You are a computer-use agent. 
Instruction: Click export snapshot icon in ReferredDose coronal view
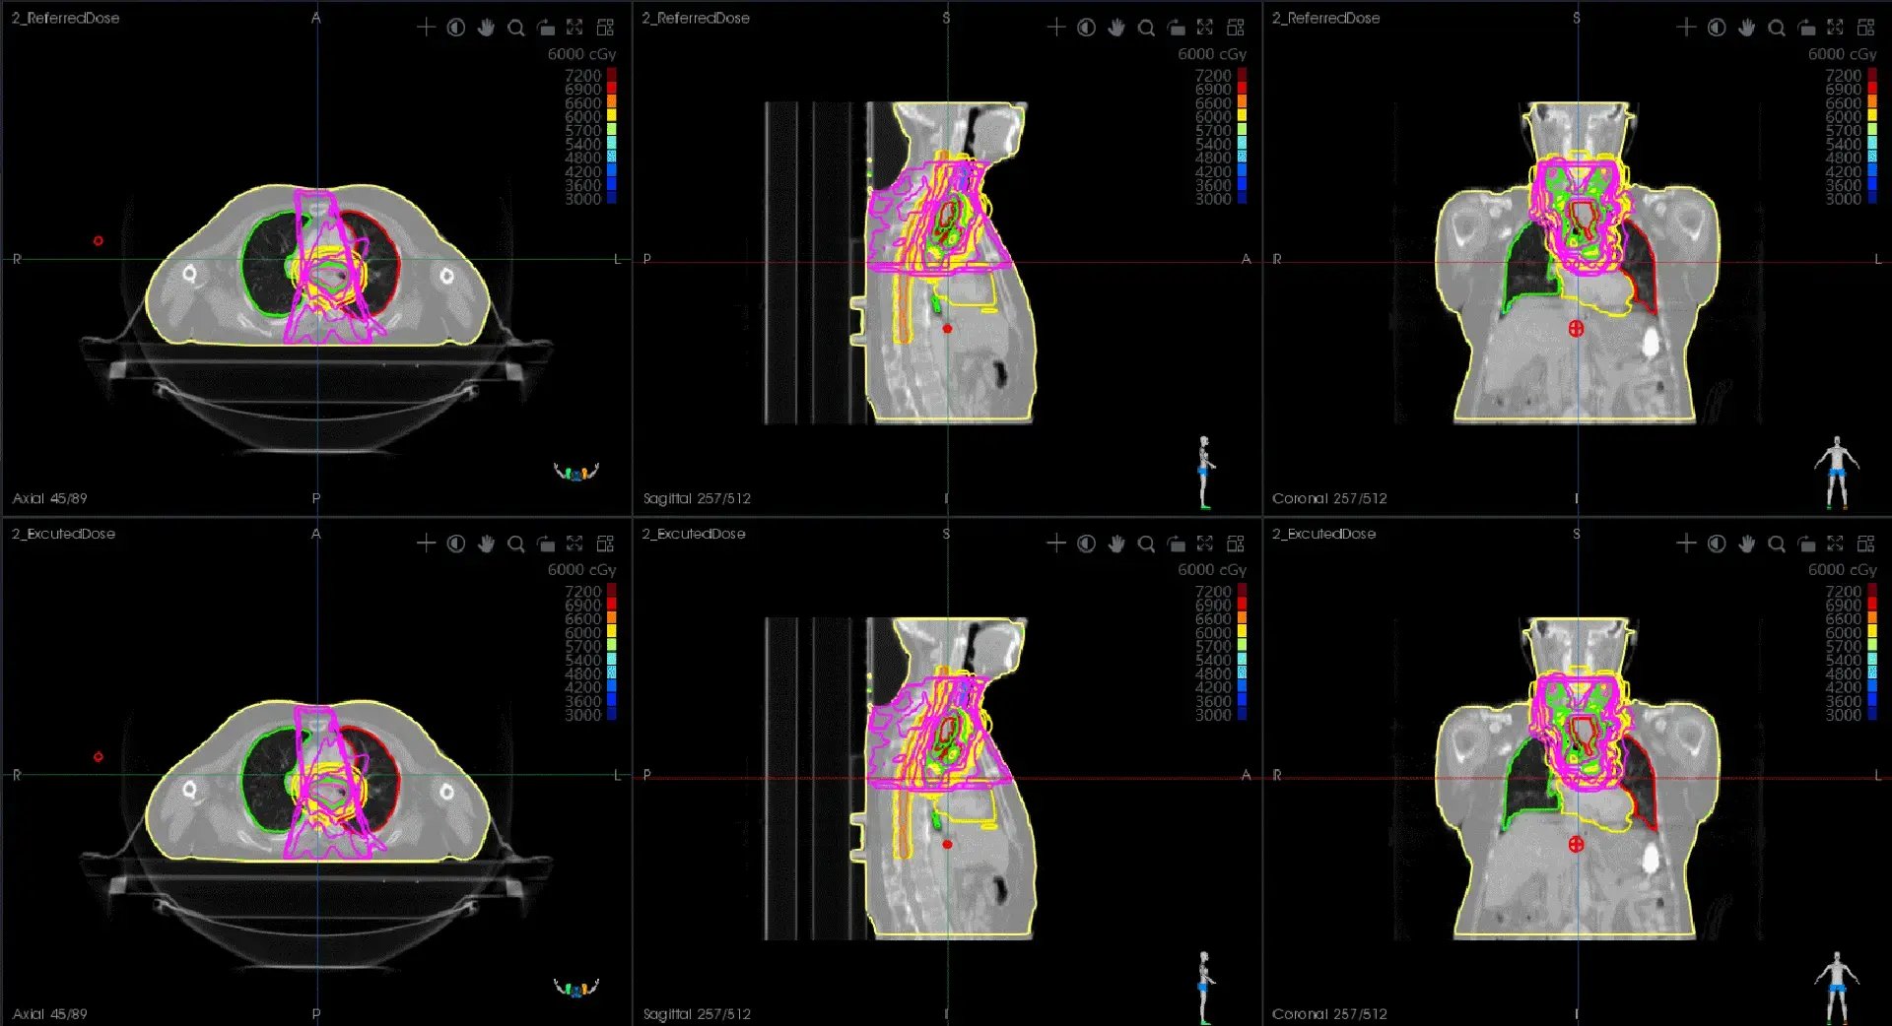tap(1807, 28)
